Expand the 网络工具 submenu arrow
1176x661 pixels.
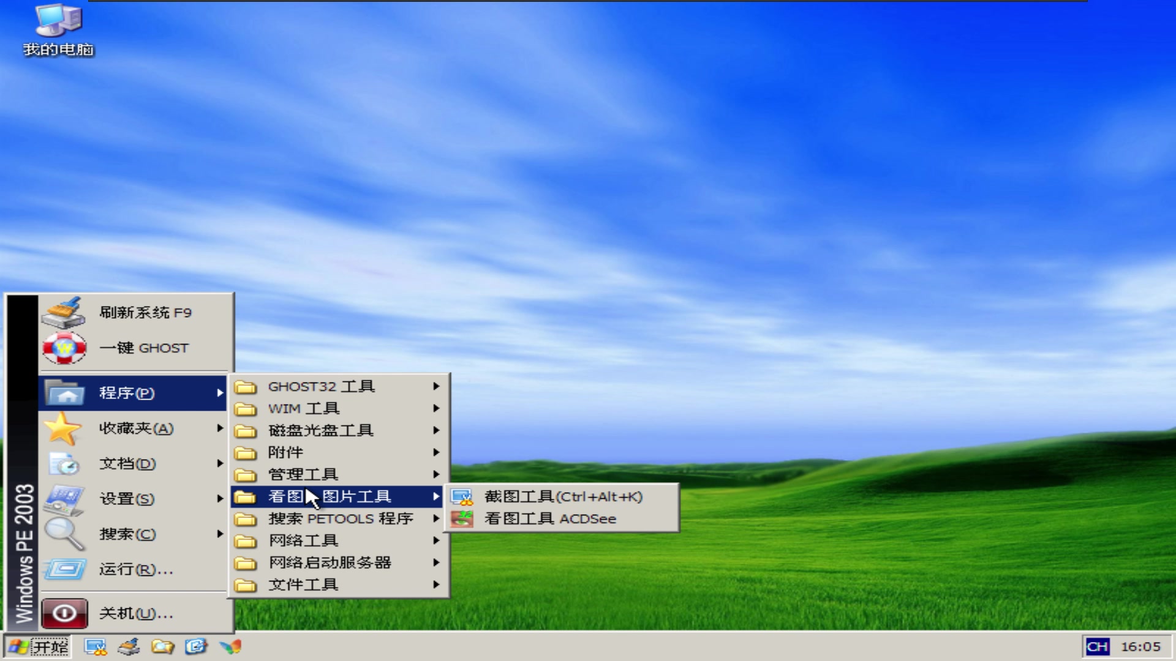pos(436,541)
